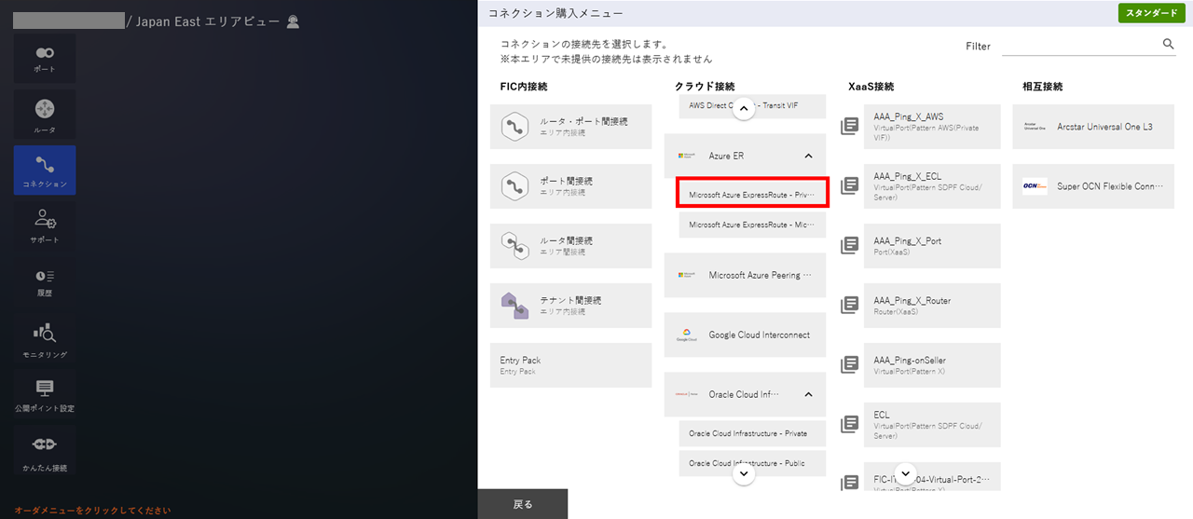The image size is (1193, 519).
Task: Select ルータ・ポート間接続 card
Action: [x=571, y=127]
